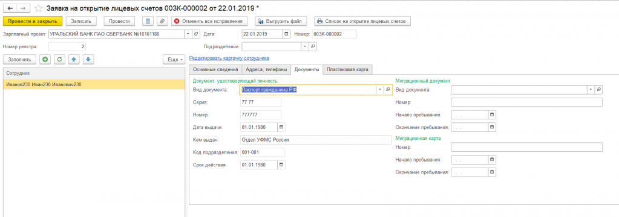Select employee Иванов230 Иван230 Иванович230
Viewport: 619px width, 217px height.
(94, 84)
